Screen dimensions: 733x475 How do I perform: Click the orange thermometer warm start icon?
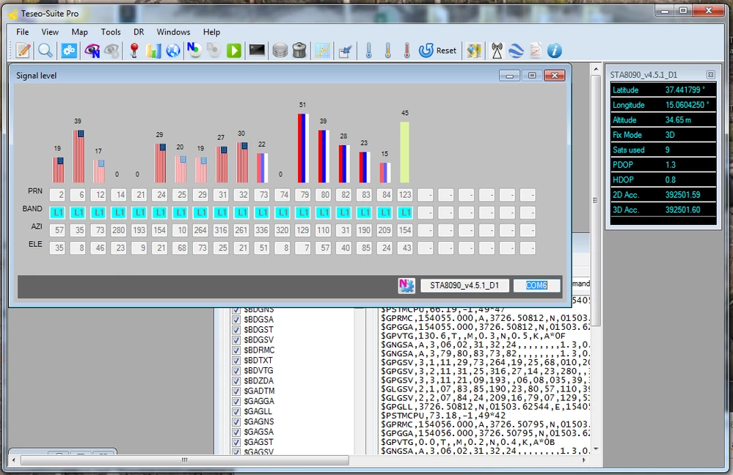point(387,51)
